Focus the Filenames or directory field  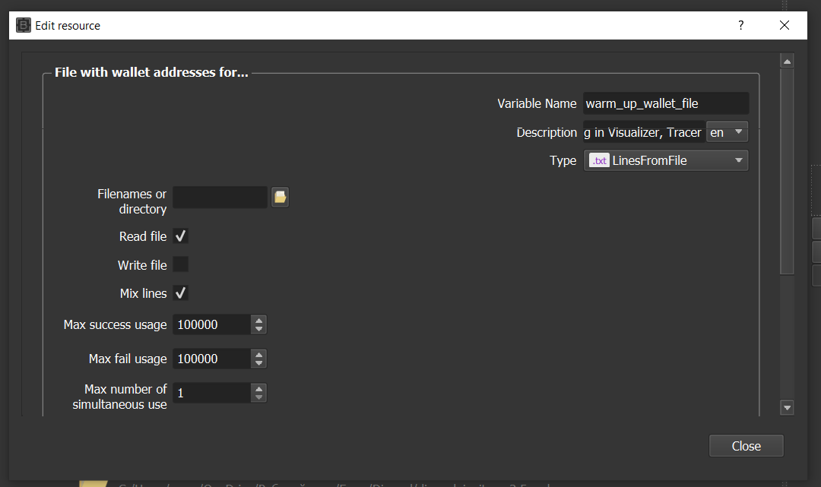[220, 198]
